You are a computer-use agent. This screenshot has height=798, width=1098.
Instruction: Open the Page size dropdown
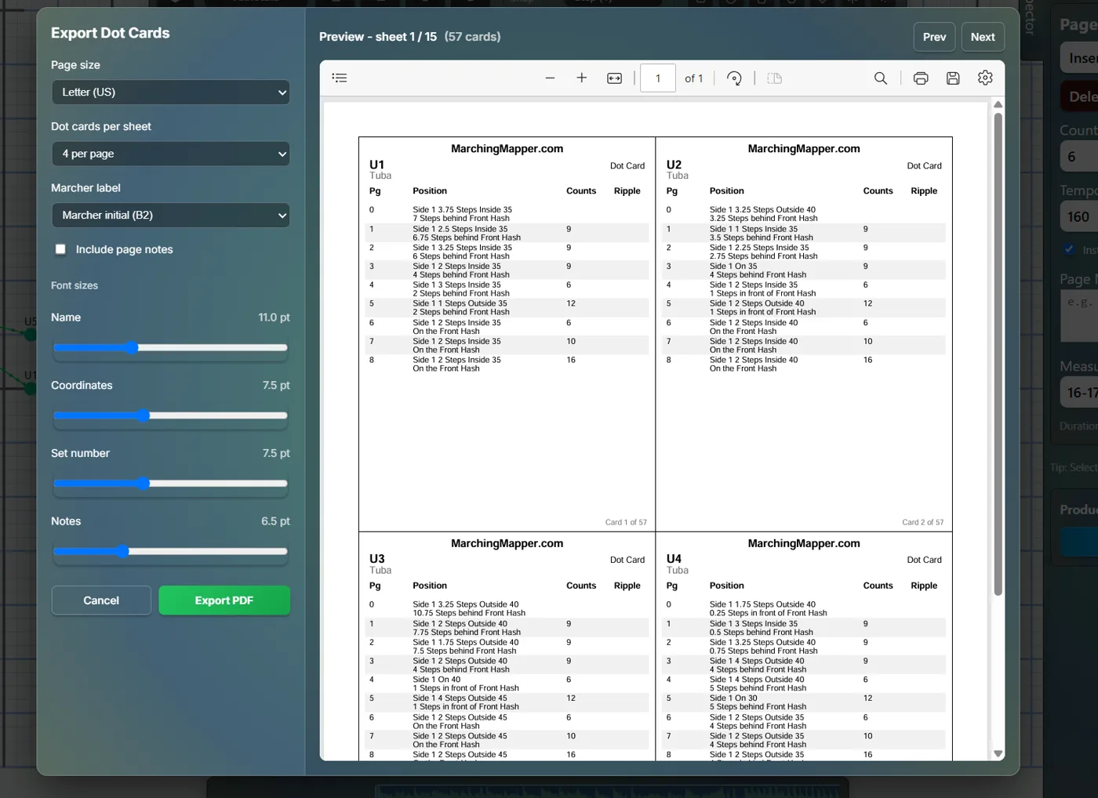(x=170, y=92)
